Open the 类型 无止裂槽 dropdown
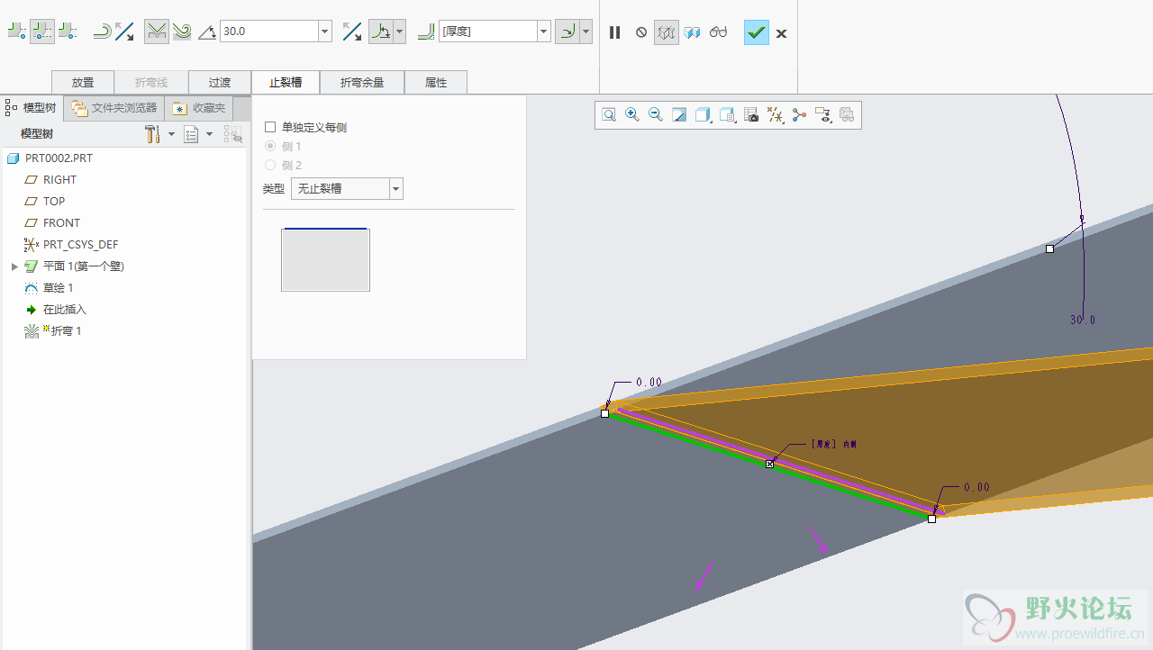Viewport: 1153px width, 650px height. (x=347, y=188)
